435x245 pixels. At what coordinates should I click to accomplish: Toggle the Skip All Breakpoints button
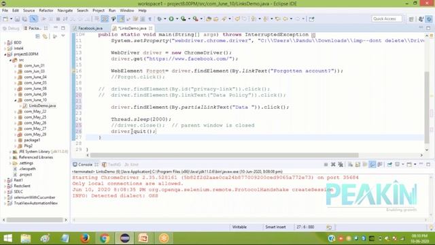pos(33,19)
